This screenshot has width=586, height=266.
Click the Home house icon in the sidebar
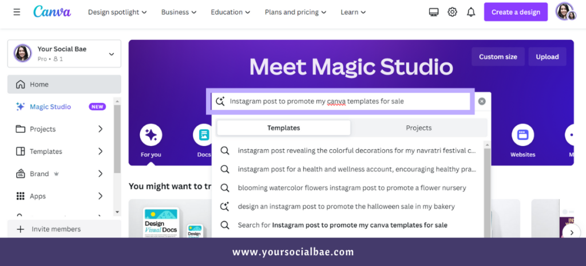click(21, 85)
